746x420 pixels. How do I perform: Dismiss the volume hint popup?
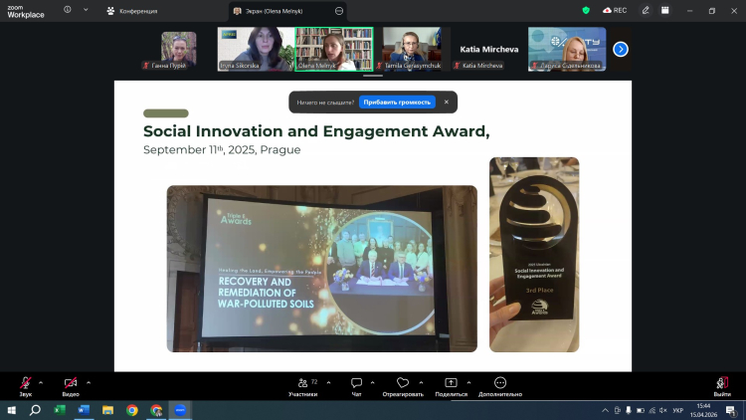[446, 102]
